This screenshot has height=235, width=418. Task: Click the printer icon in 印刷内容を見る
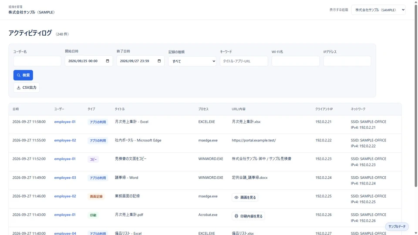(236, 216)
